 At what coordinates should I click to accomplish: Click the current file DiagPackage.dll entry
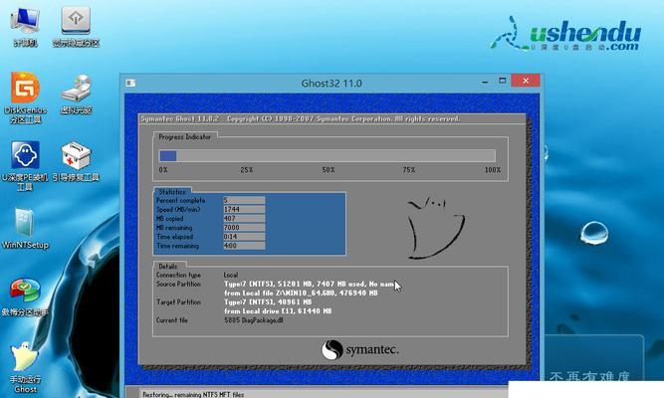[x=253, y=320]
